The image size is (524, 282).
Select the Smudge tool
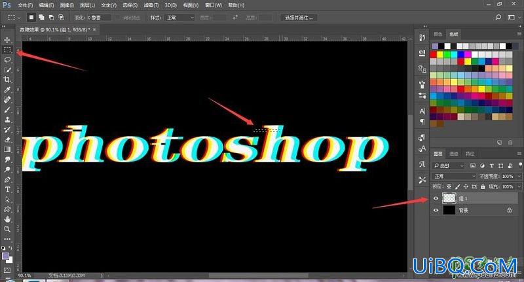7,160
